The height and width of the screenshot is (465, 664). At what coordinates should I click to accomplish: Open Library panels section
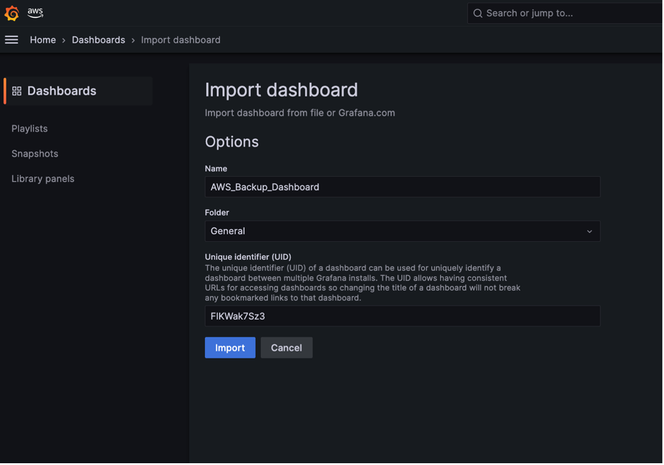(43, 178)
